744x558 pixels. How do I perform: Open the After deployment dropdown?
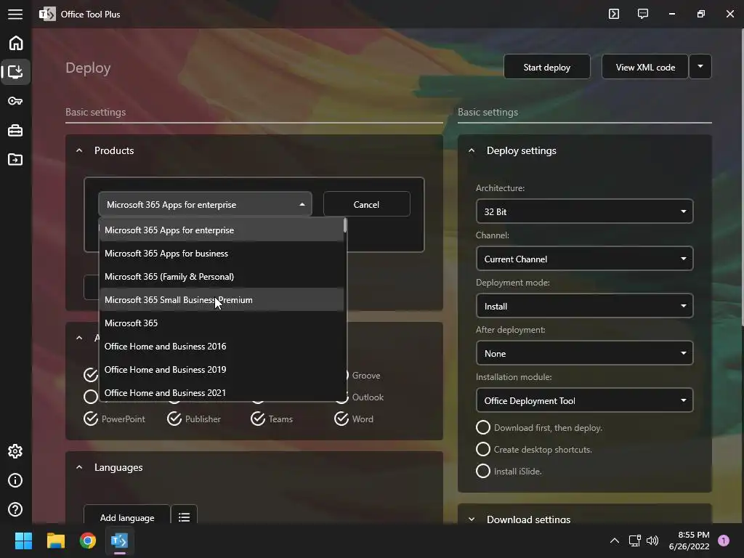[584, 354]
